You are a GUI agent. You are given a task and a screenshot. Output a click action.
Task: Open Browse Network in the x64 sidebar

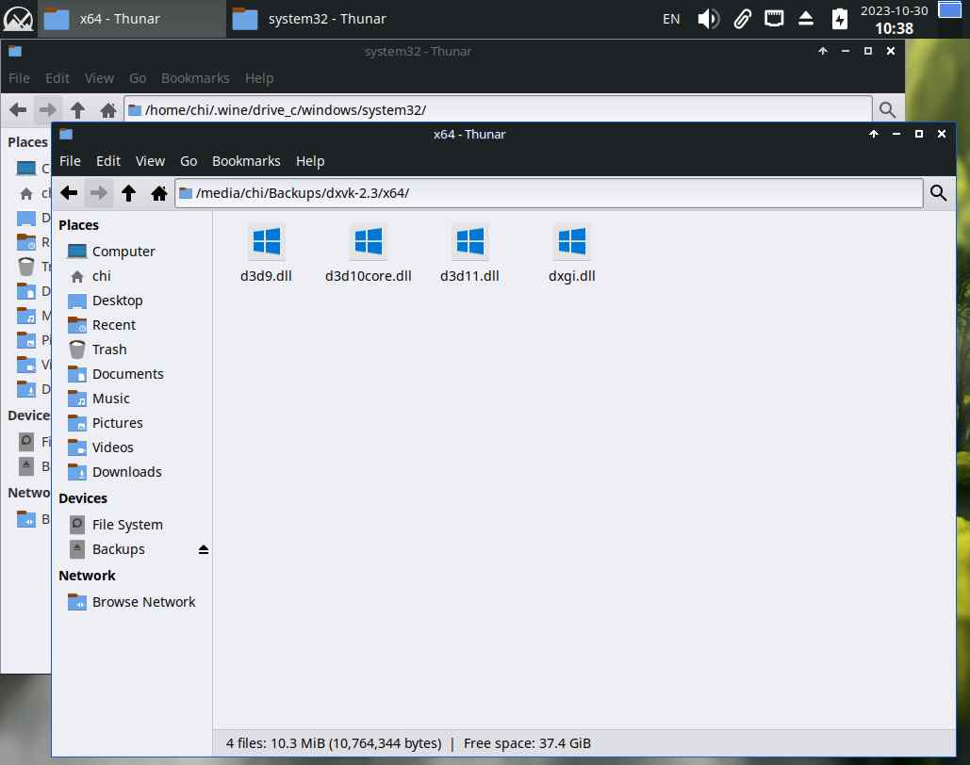[132, 602]
